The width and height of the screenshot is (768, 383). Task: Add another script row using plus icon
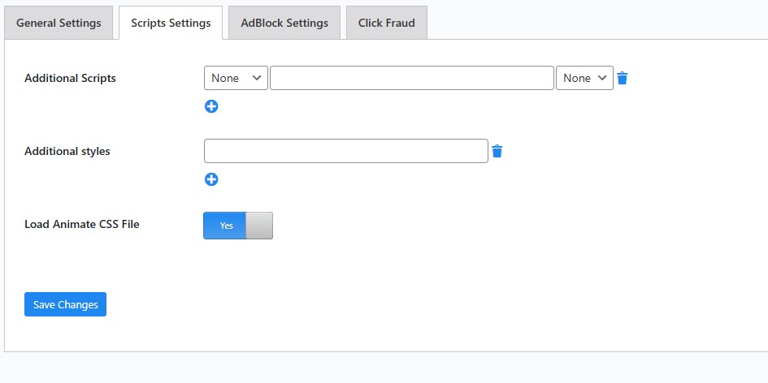coord(211,106)
